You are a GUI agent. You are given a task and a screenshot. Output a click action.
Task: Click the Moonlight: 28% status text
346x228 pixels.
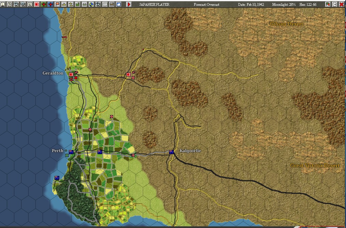click(x=284, y=4)
